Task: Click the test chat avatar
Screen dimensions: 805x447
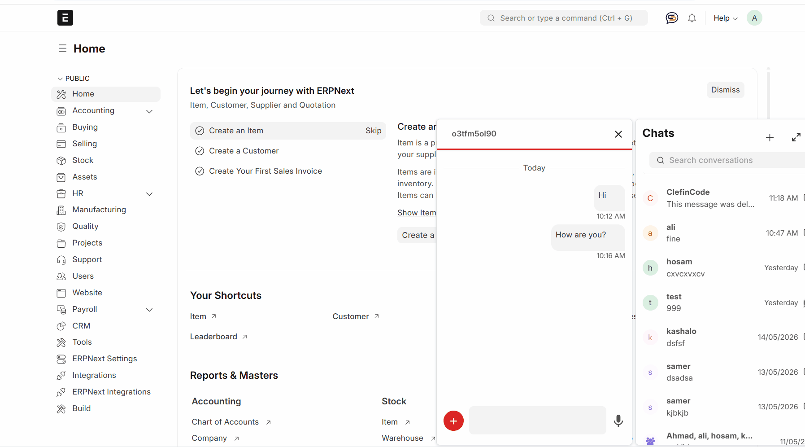Action: click(650, 303)
